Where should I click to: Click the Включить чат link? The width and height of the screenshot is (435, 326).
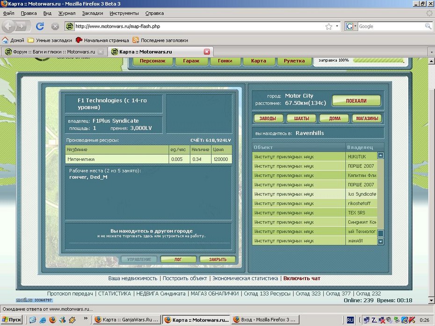coord(302,278)
